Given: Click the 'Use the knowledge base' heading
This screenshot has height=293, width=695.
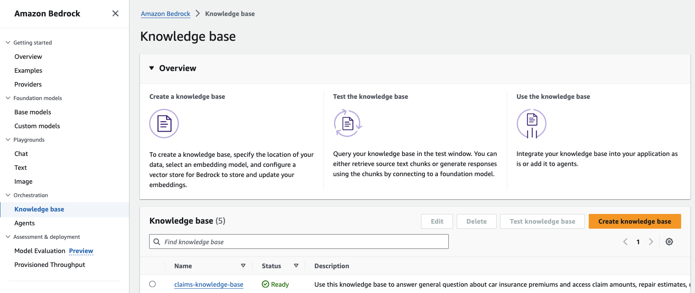Looking at the screenshot, I should point(553,96).
